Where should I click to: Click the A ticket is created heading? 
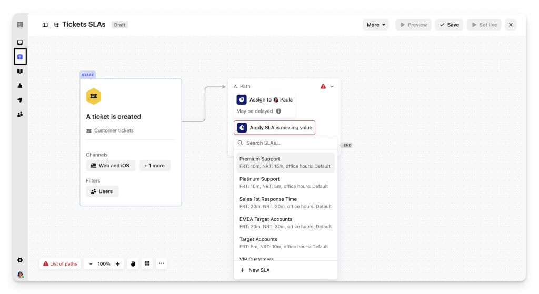[114, 116]
